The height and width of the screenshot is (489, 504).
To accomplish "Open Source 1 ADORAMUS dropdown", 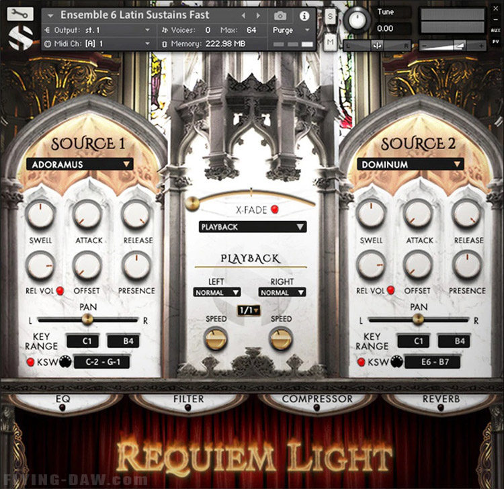I will click(x=80, y=164).
